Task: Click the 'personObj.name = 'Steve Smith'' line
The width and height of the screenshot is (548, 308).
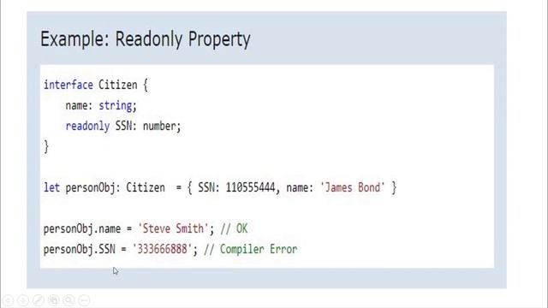Action: (128, 228)
